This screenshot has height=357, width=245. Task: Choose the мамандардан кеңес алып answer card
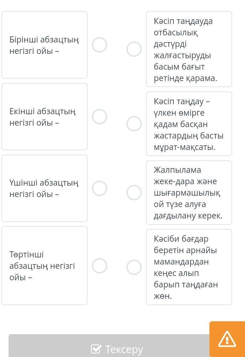tap(189, 267)
